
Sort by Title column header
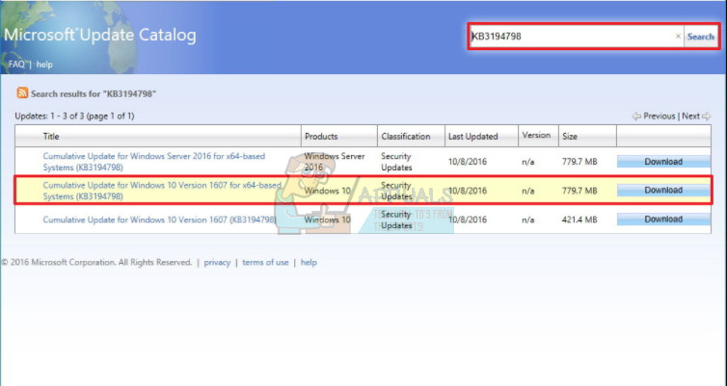tap(51, 137)
